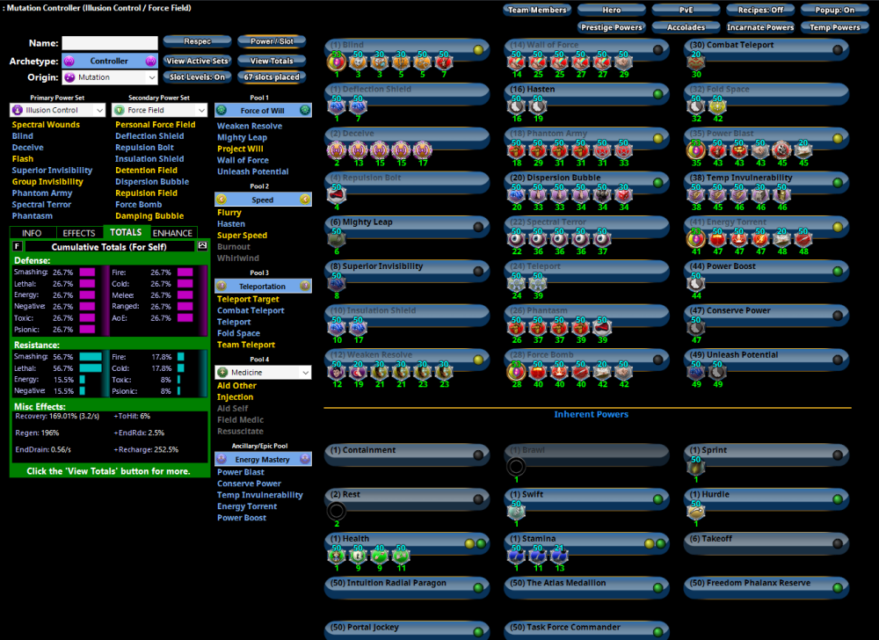The height and width of the screenshot is (640, 879).
Task: Switch to the ENHANCE tab
Action: [x=173, y=233]
